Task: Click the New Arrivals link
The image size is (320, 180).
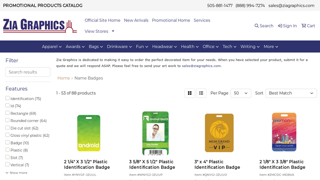Action: click(136, 20)
